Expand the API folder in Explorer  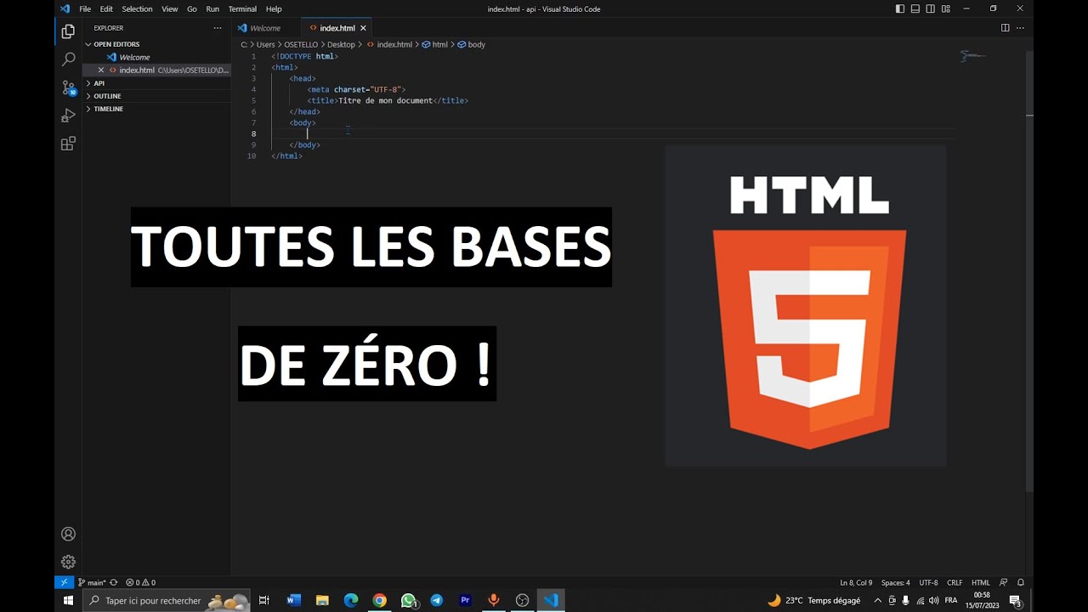[99, 83]
